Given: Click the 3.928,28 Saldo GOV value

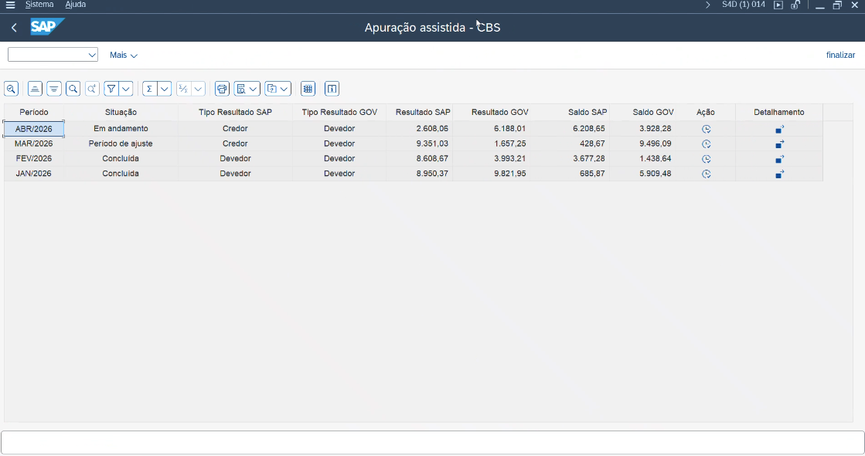Looking at the screenshot, I should tap(655, 128).
